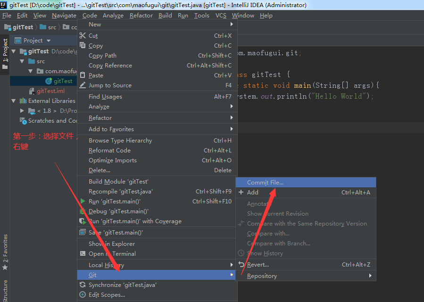
Task: Choose Reformat Code in context menu
Action: pos(157,150)
